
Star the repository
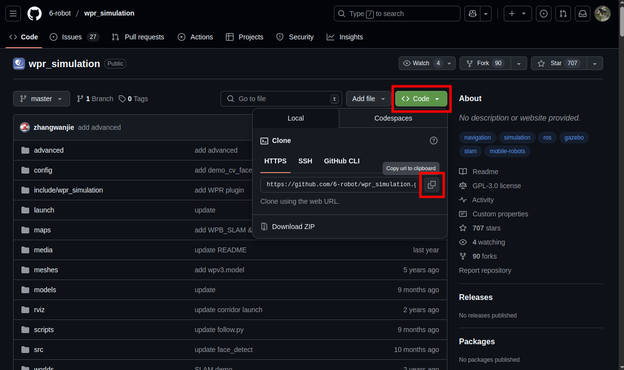[558, 63]
